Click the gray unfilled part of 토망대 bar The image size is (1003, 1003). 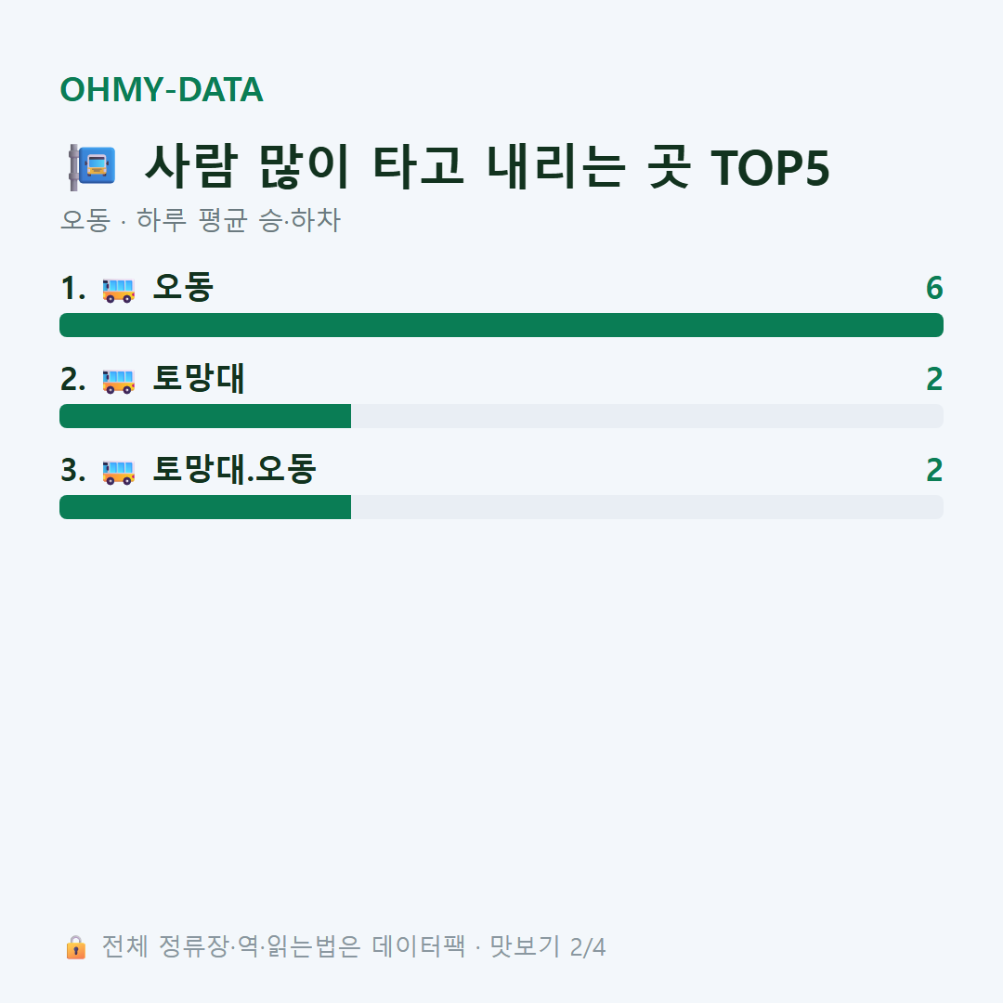[647, 416]
